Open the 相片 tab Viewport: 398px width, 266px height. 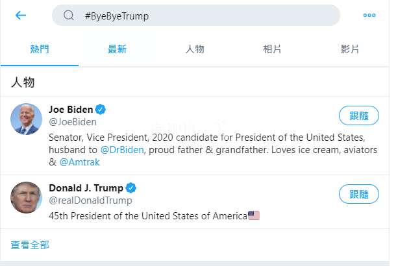tap(272, 49)
